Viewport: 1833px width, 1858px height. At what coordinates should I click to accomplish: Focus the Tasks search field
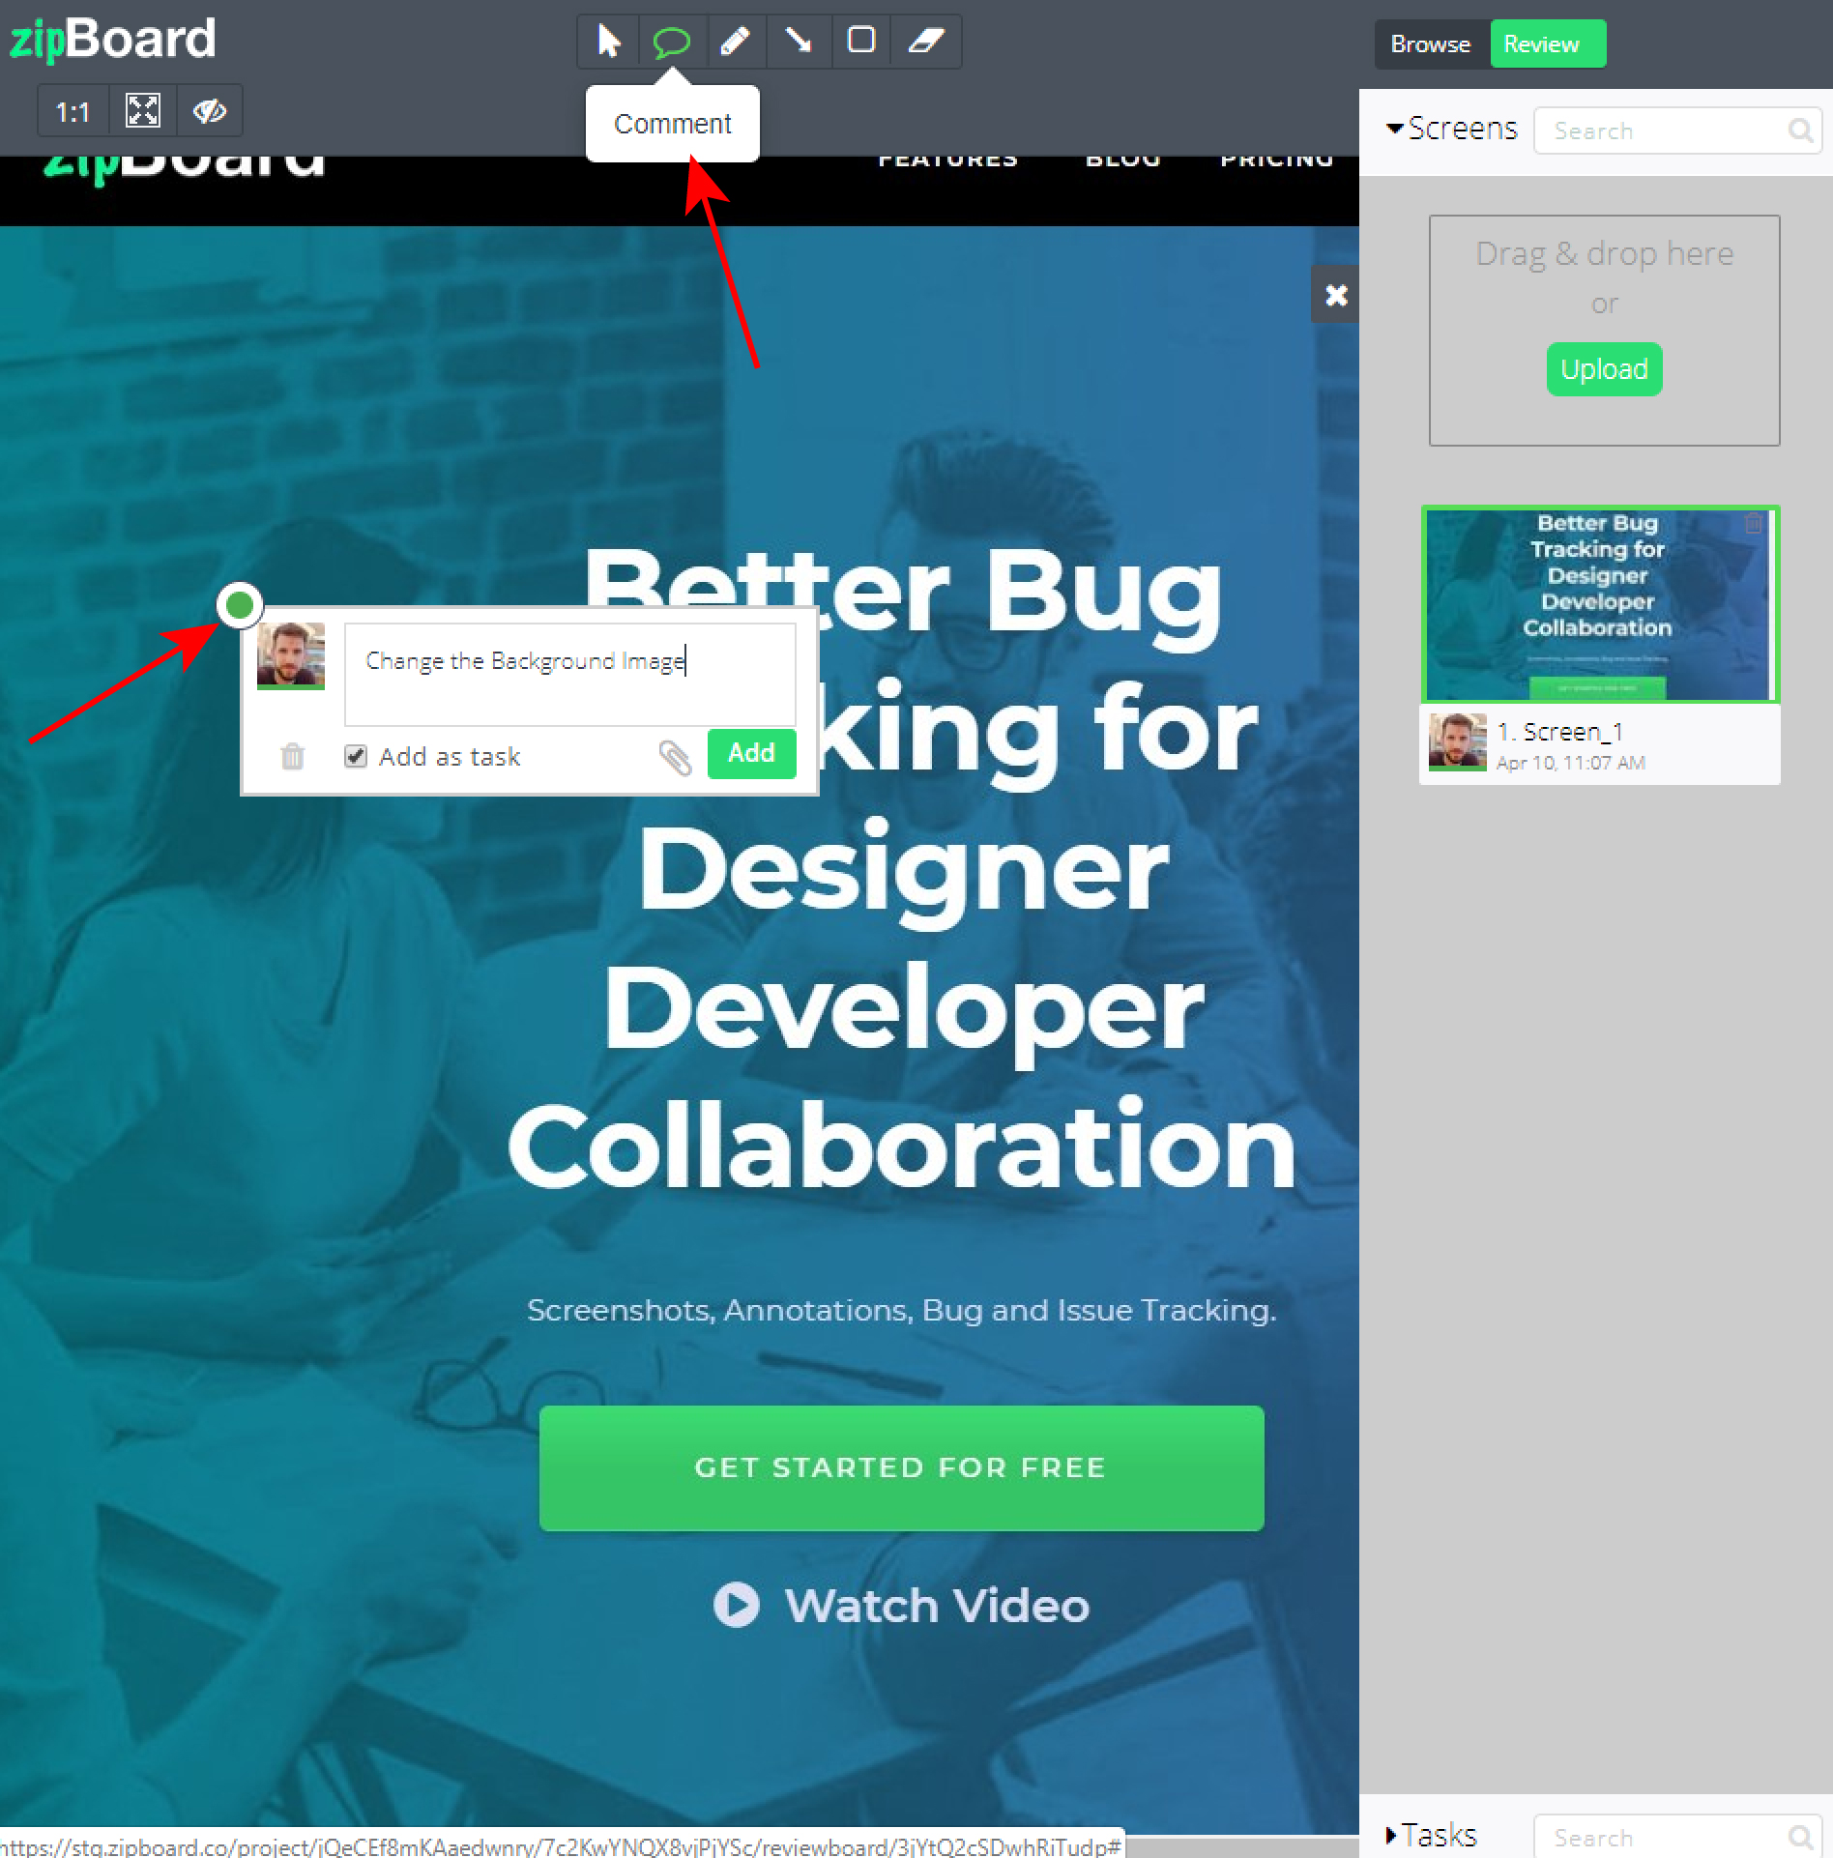click(1677, 1837)
